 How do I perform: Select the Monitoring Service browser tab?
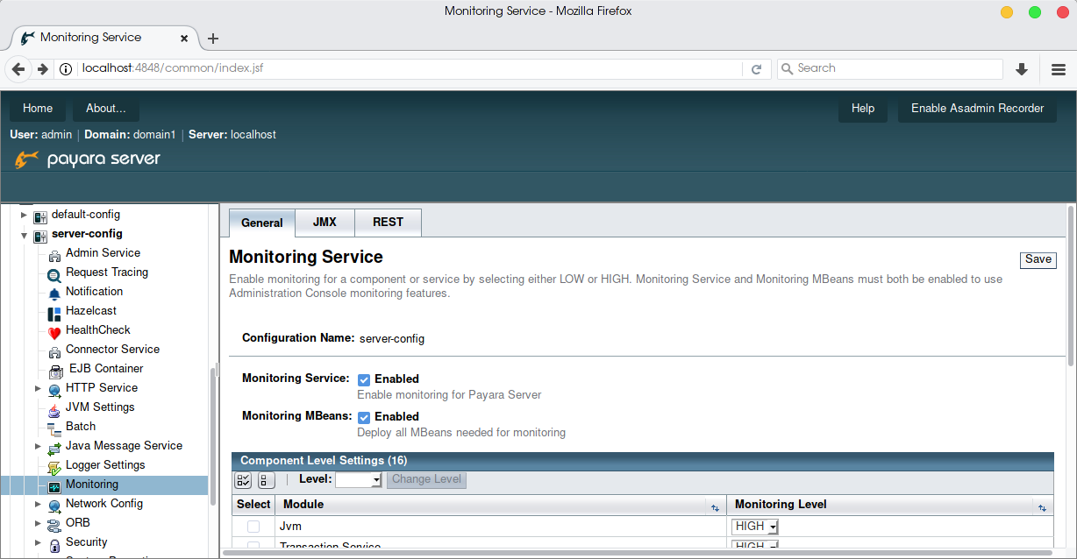click(103, 38)
